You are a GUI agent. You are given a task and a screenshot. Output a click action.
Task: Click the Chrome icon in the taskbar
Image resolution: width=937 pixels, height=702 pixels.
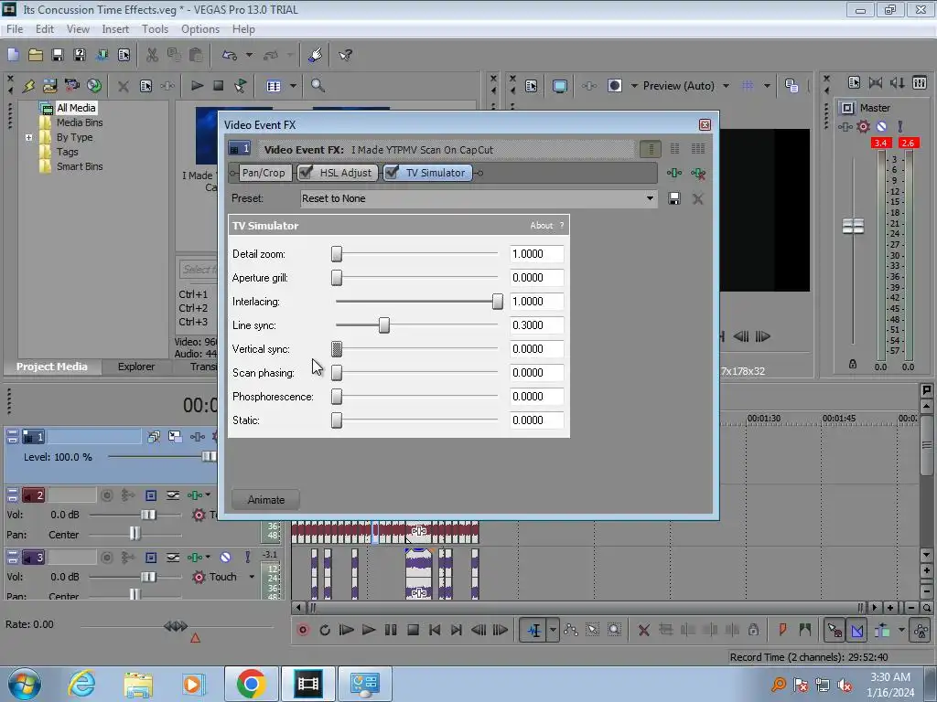click(x=251, y=684)
